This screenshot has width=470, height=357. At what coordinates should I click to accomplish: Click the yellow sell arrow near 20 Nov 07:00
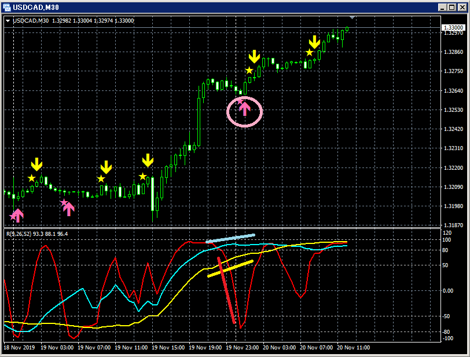point(314,42)
